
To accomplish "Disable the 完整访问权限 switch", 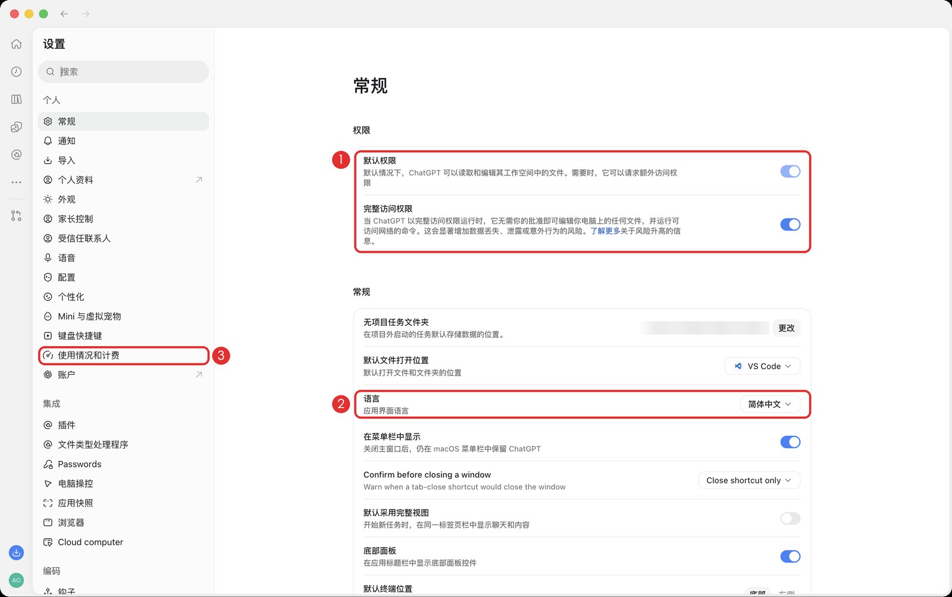I will click(790, 224).
